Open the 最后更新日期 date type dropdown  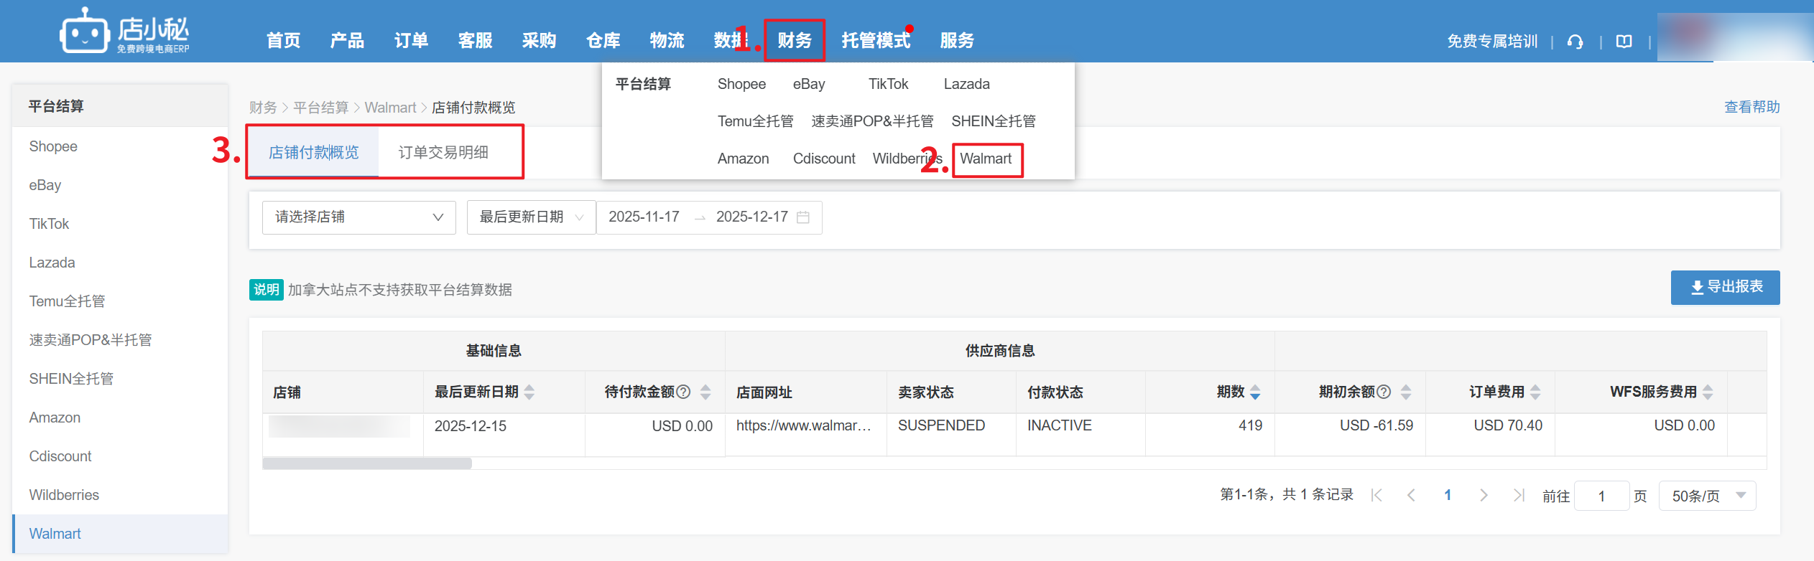point(532,217)
